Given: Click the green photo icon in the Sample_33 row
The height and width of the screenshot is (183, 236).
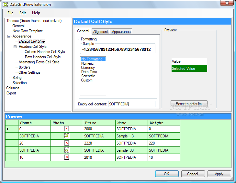Looking at the screenshot, I should point(67,150).
